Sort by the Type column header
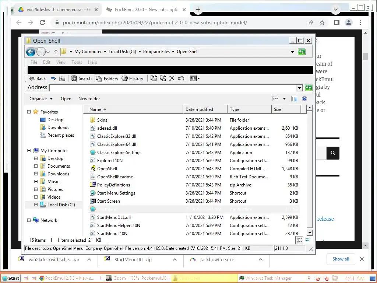The width and height of the screenshot is (377, 283). tap(249, 109)
